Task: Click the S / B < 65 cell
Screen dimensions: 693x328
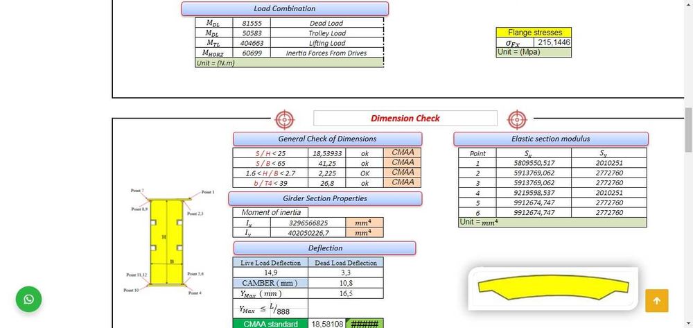Action: (x=270, y=164)
